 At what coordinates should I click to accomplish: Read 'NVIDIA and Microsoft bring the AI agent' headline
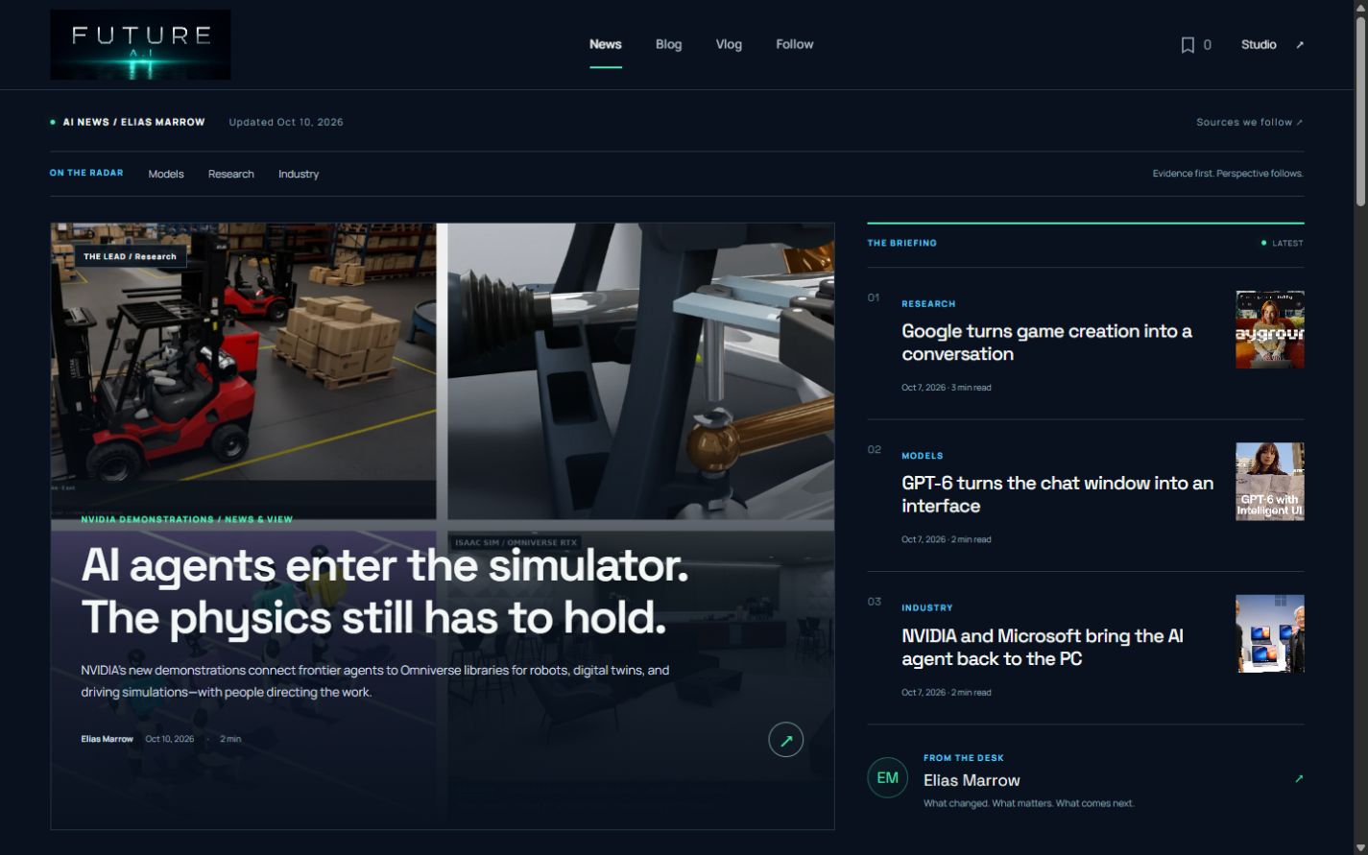[1043, 647]
